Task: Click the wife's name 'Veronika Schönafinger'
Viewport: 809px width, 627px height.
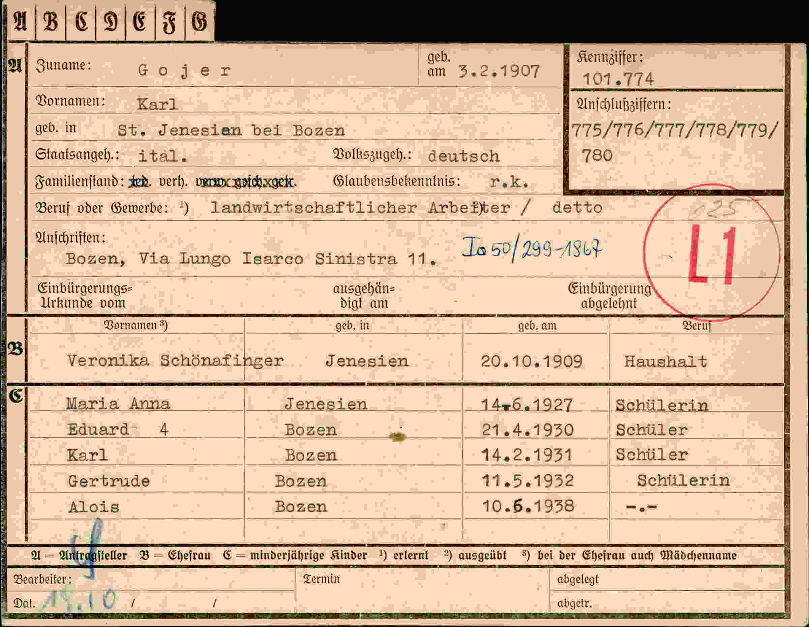Action: point(175,360)
